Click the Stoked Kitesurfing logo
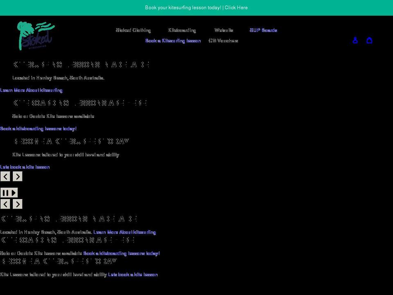393x295 pixels. coord(36,36)
